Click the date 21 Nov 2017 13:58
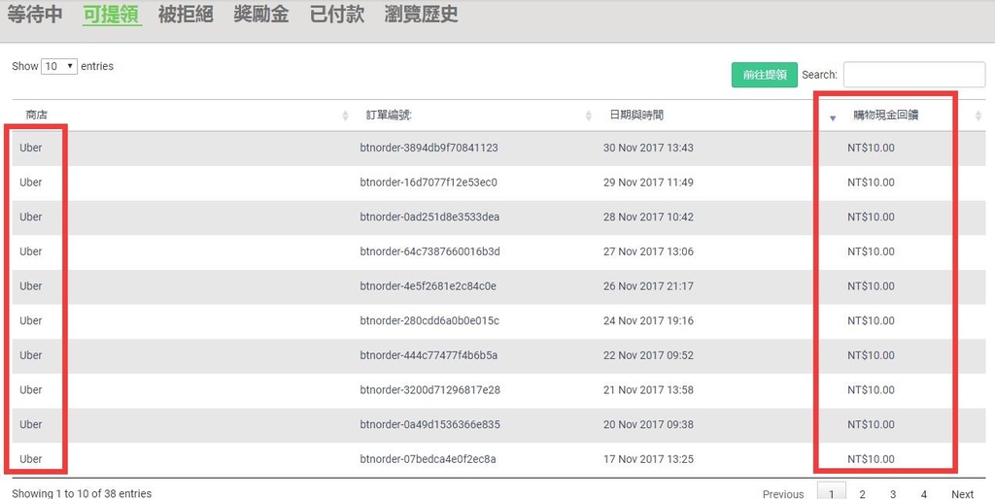The width and height of the screenshot is (995, 499). (648, 390)
